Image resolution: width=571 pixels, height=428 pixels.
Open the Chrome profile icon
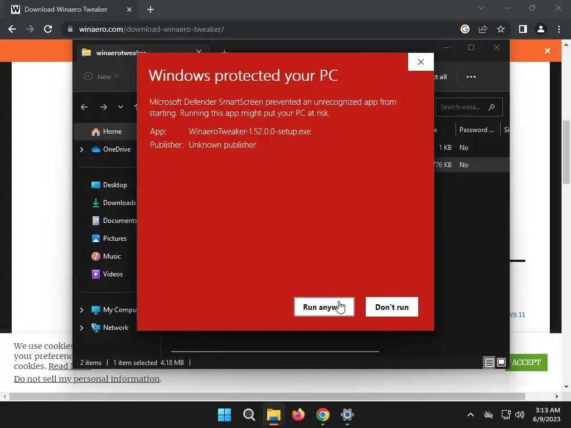click(x=541, y=29)
